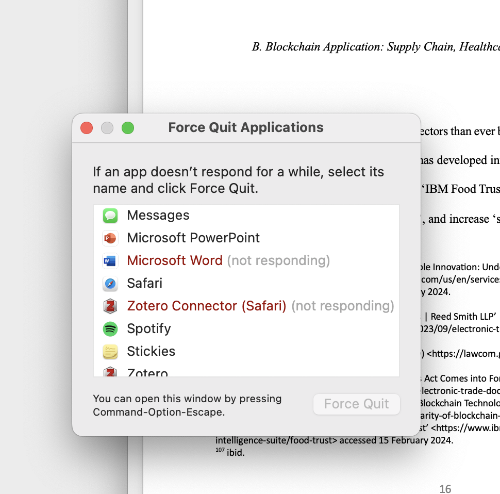This screenshot has height=494, width=500.
Task: Click 'accessed 15 February 2024' footnote text
Action: pyautogui.click(x=396, y=440)
